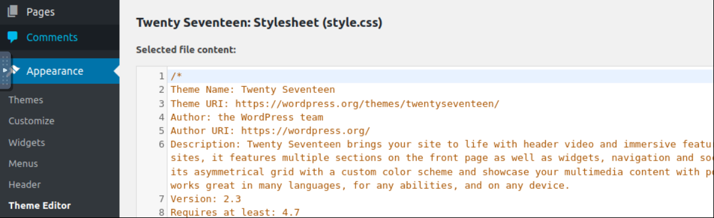The width and height of the screenshot is (714, 218).
Task: Click the line starting 'sites, it features multiple'
Action: coord(442,158)
